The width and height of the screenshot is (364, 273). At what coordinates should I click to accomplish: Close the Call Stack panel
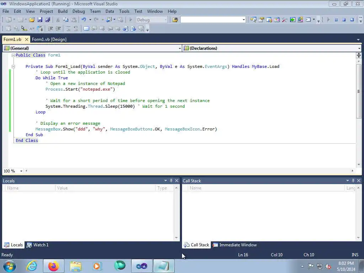point(359,181)
